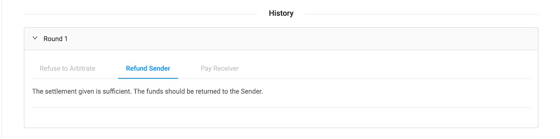View justifications under Refuse to Arbitrate
The width and height of the screenshot is (560, 139).
tap(68, 68)
